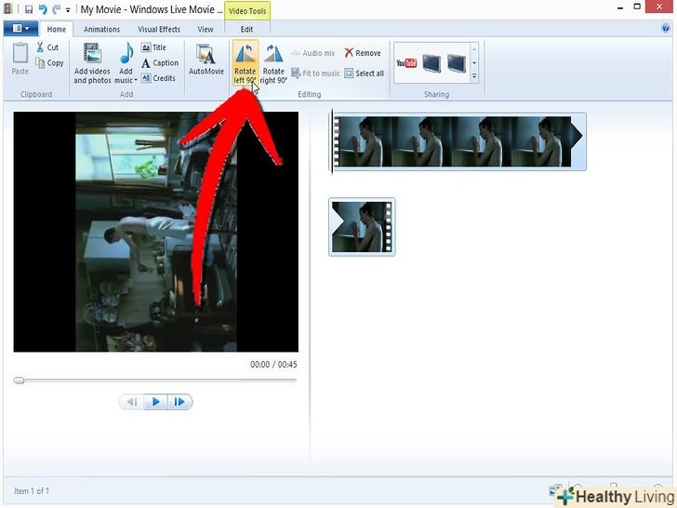Open the Video Tools Edit tab
Viewport: 677px width, 508px height.
click(x=247, y=30)
